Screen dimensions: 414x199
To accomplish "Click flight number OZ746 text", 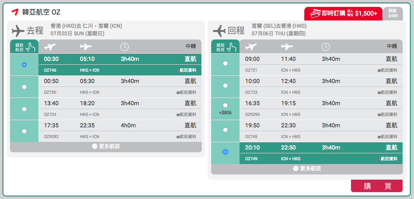I will coord(50,70).
